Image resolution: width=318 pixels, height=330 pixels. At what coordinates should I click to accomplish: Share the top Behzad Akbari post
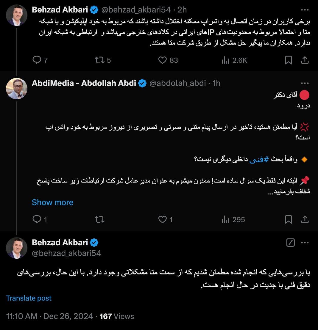[x=305, y=60]
